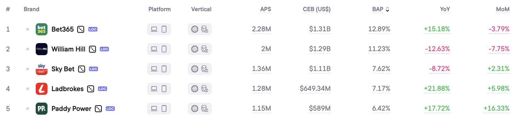Click the Bet365 brand logo
Screen dimensions: 518x119
(x=42, y=29)
